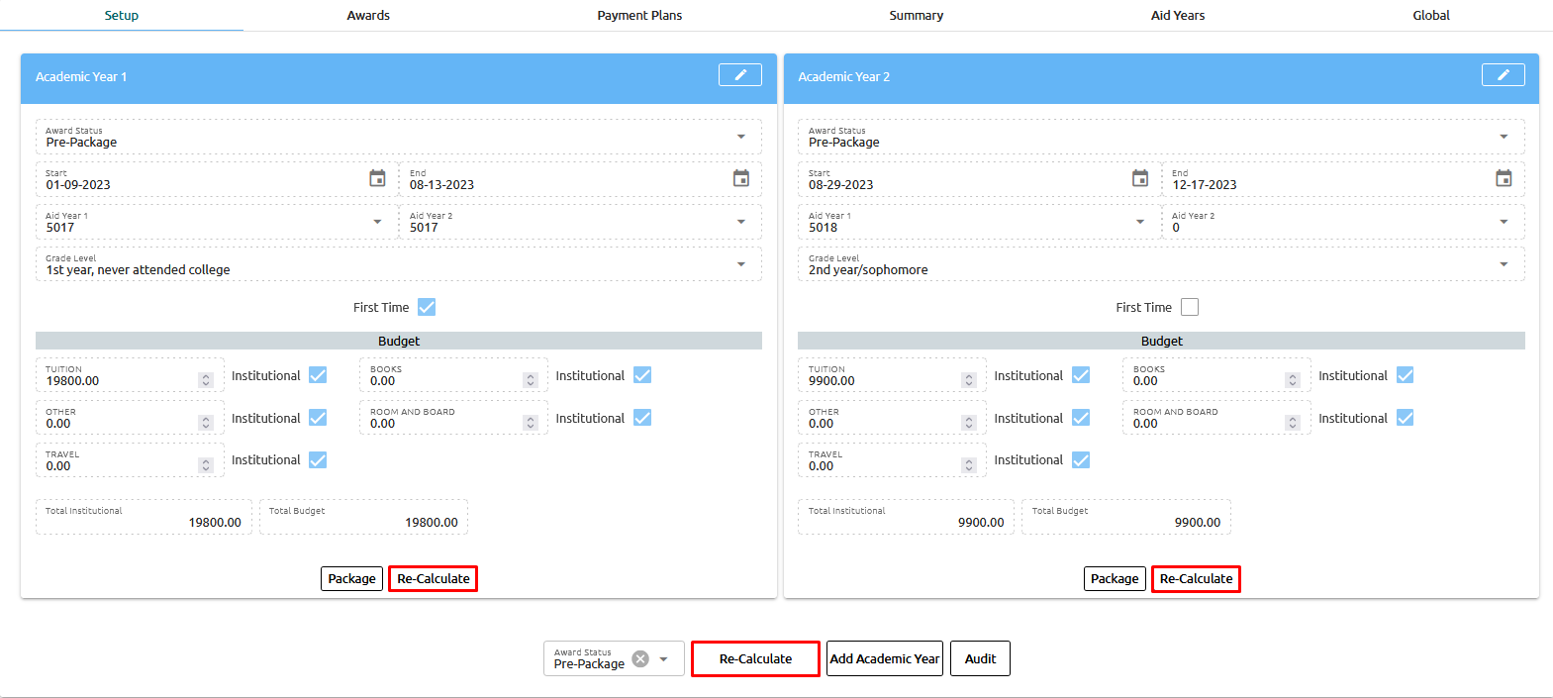The height and width of the screenshot is (698, 1553).
Task: Toggle the First Time checkbox in Academic Year 1
Action: point(427,307)
